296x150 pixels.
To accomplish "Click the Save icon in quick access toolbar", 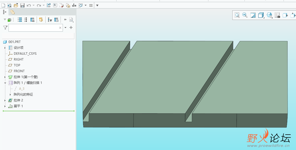I will pyautogui.click(x=22, y=5).
